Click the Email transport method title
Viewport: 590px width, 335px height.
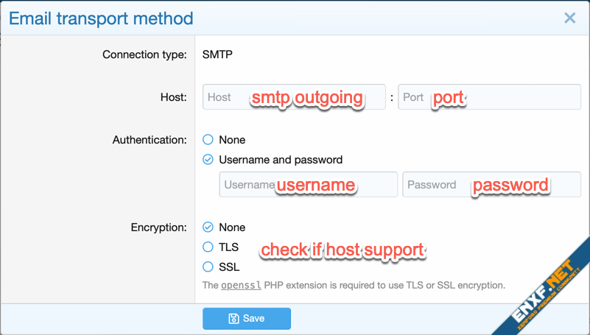pyautogui.click(x=102, y=18)
